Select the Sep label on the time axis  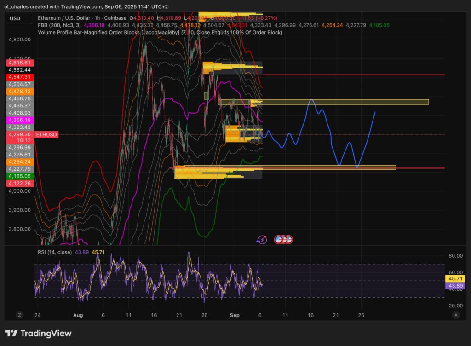235,315
